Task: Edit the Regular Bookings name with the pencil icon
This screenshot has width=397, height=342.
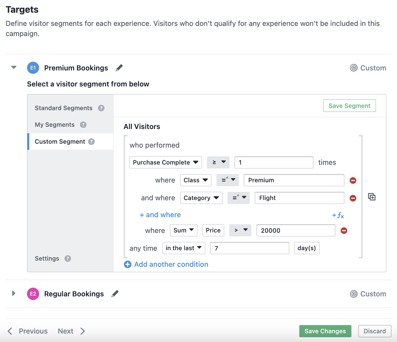Action: [115, 294]
